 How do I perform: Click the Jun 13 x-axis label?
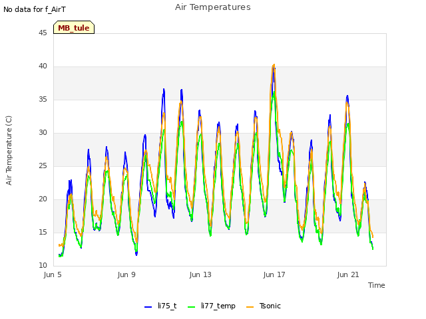tap(200, 274)
